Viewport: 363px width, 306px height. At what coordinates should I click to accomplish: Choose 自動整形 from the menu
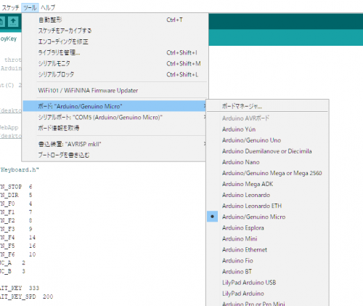(x=115, y=20)
